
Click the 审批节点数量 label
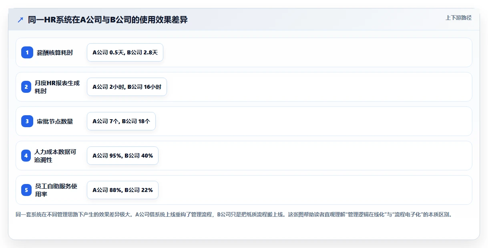pos(55,121)
